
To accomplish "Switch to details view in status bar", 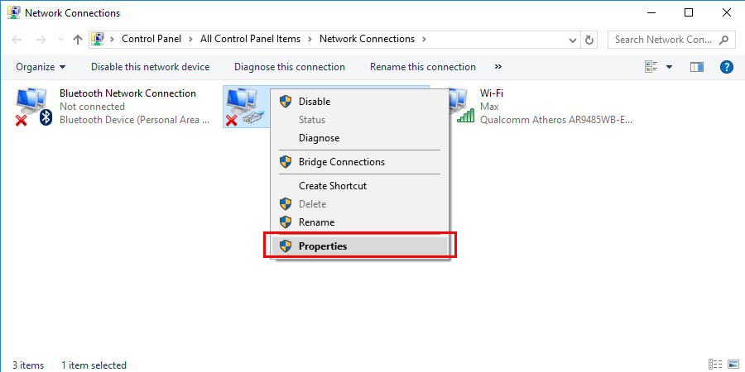I will (x=715, y=365).
